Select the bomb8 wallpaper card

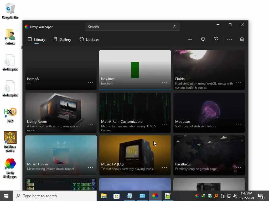pos(61,70)
